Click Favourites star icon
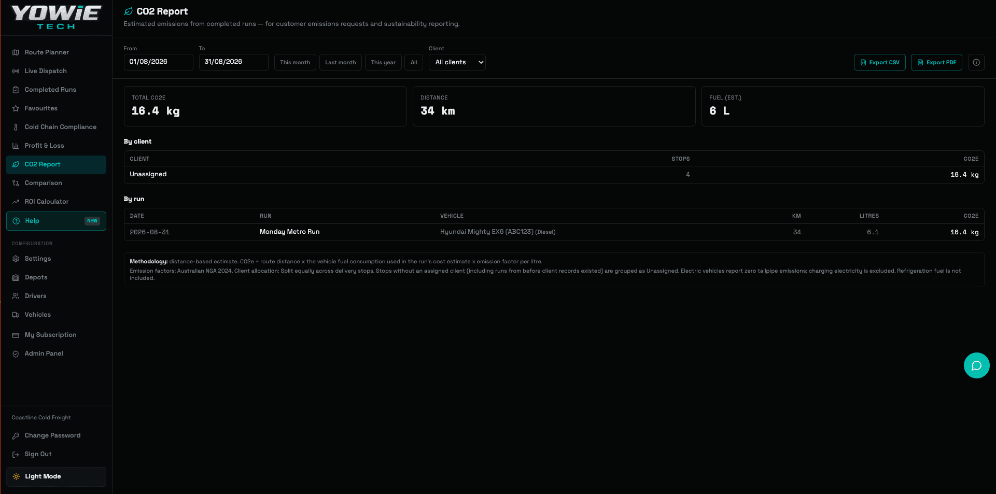The width and height of the screenshot is (996, 494). click(x=16, y=108)
